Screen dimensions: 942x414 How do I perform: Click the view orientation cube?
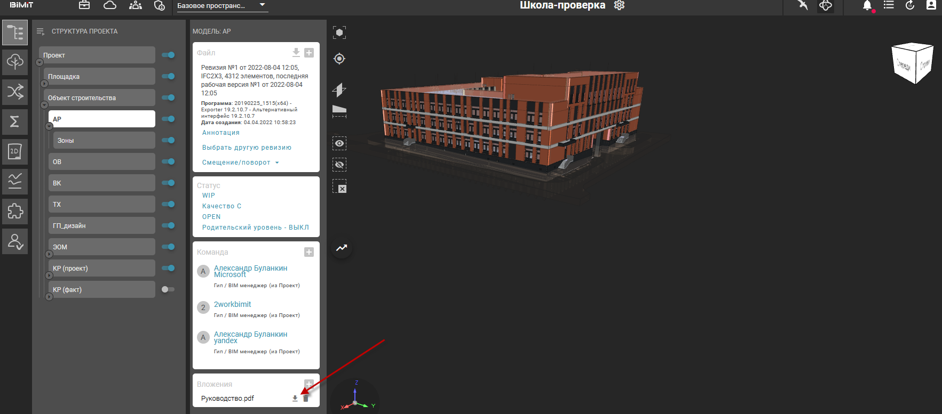coord(912,64)
